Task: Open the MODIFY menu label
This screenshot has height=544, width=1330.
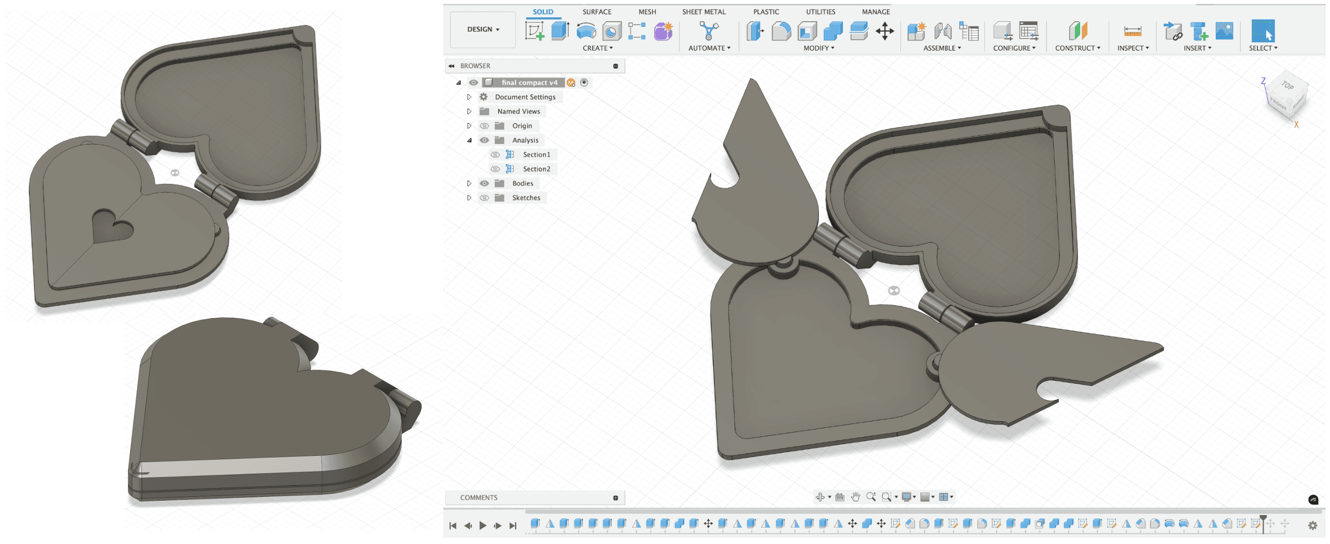Action: click(x=818, y=48)
